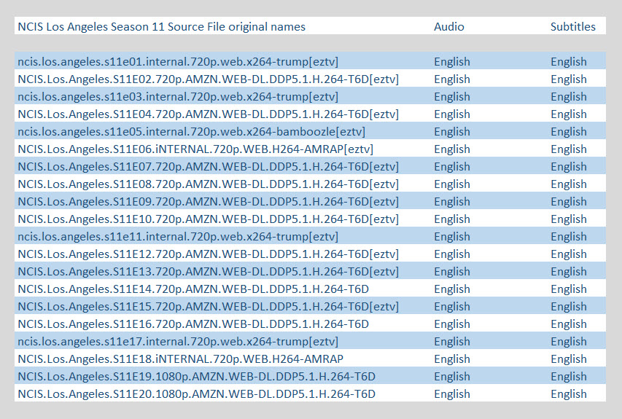This screenshot has width=622, height=419.
Task: Click the Subtitles 'English' cell for S11E20
Action: coord(569,393)
